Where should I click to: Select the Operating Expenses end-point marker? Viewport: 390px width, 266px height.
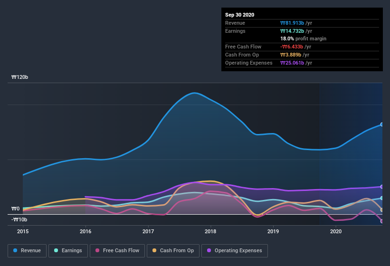pyautogui.click(x=382, y=187)
